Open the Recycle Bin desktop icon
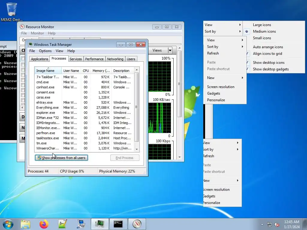This screenshot has height=230, width=307. click(x=12, y=11)
